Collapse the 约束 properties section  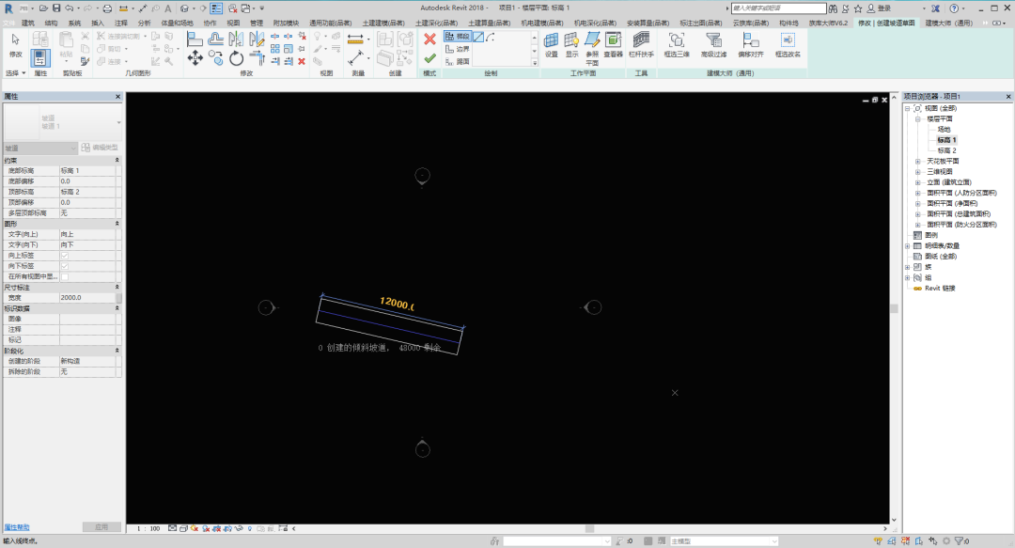pyautogui.click(x=117, y=160)
